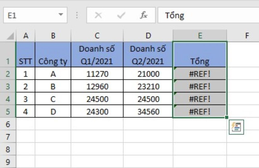Select row 1 header
The width and height of the screenshot is (259, 168).
tap(8, 55)
